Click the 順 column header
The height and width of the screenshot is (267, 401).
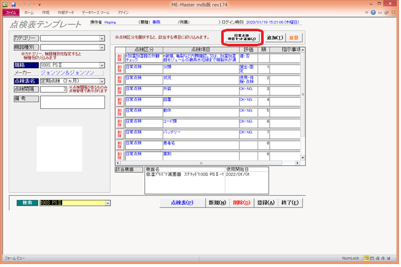264,50
